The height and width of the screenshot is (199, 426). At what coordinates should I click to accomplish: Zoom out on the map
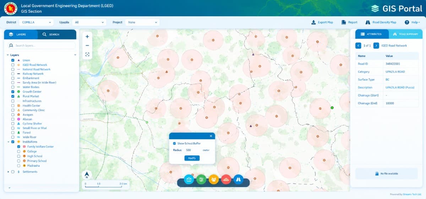click(x=87, y=46)
